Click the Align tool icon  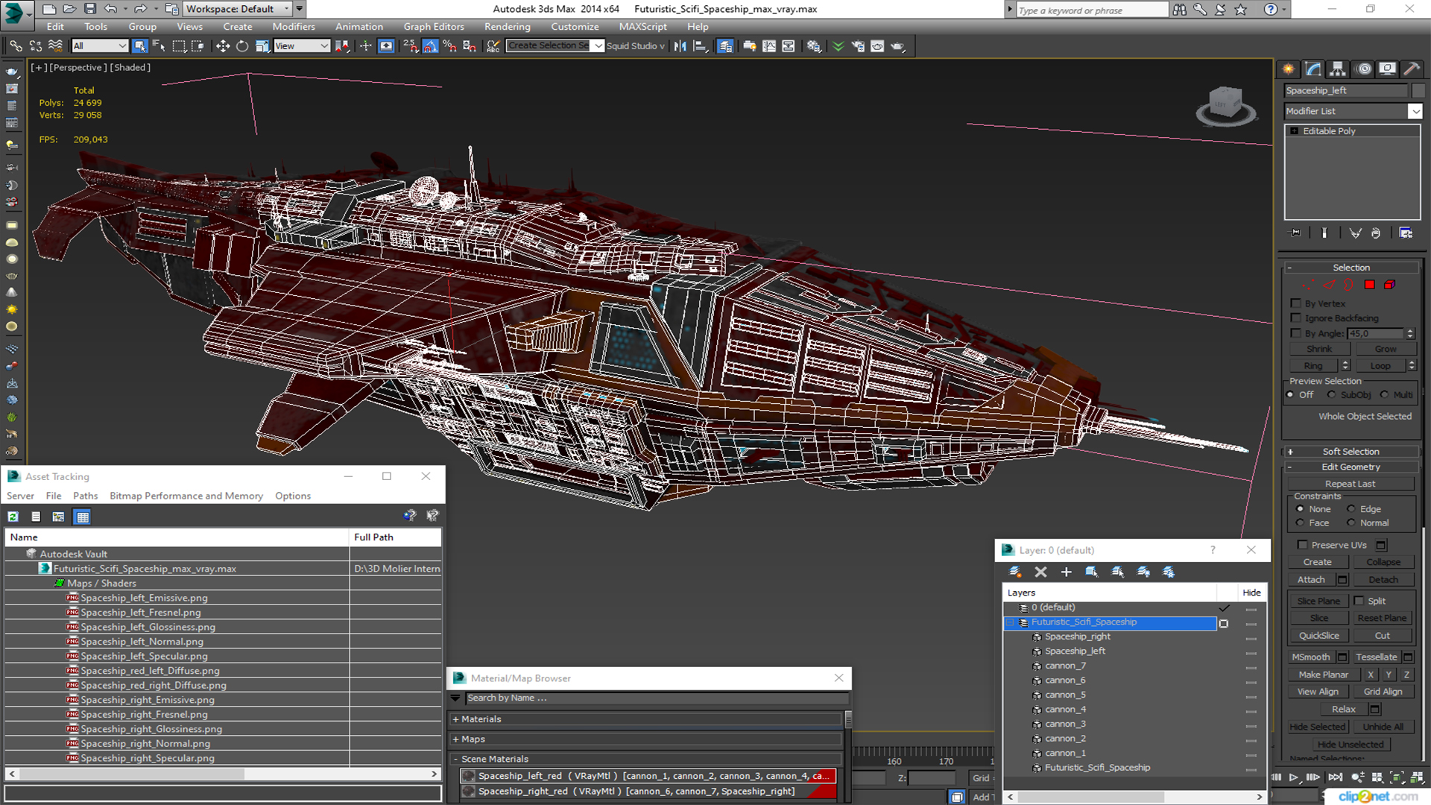(700, 46)
